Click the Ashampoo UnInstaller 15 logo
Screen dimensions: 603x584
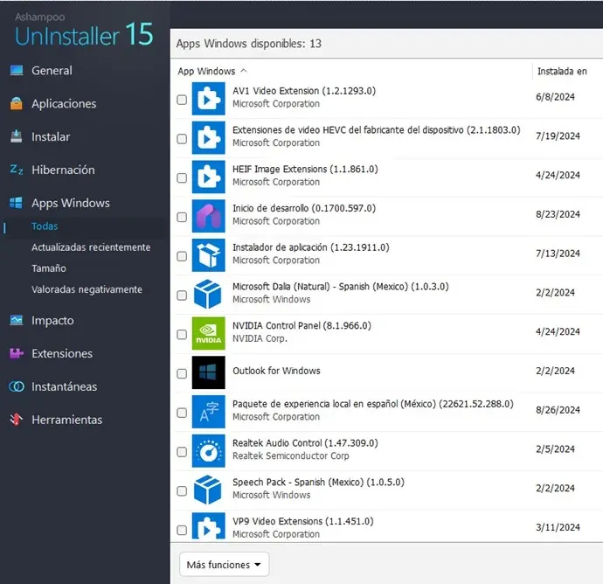pyautogui.click(x=84, y=30)
